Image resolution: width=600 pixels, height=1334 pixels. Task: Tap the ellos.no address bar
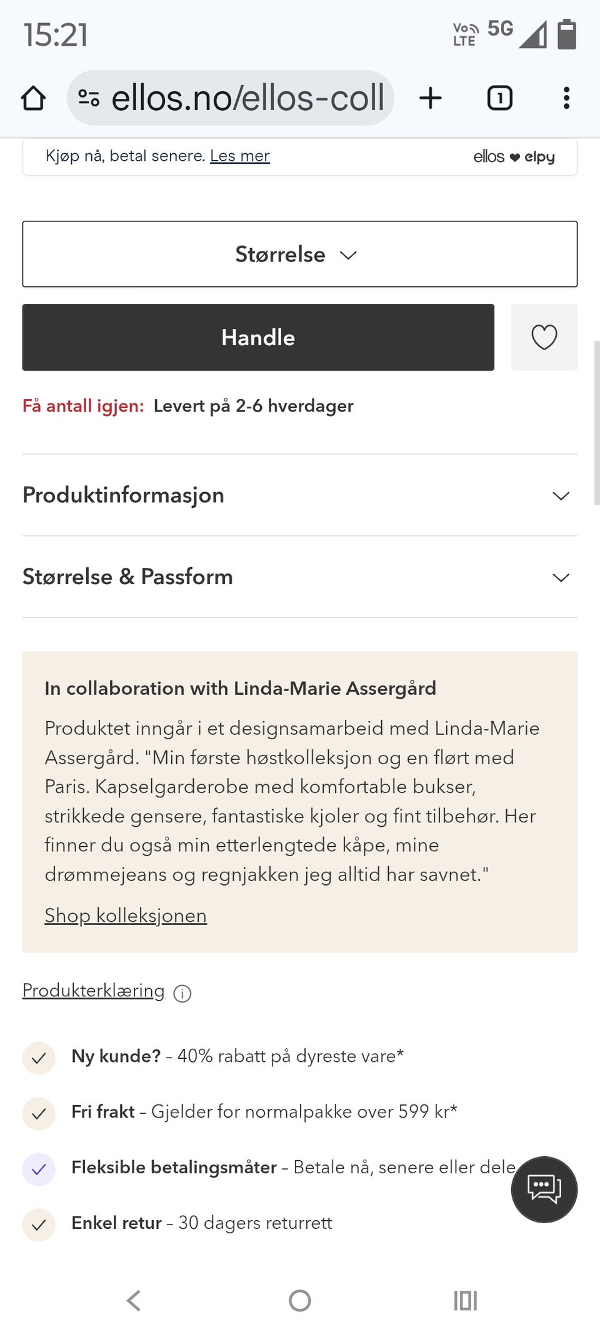coord(247,98)
